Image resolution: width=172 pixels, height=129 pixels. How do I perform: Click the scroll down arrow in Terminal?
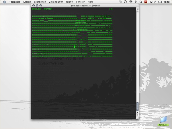[137, 115]
